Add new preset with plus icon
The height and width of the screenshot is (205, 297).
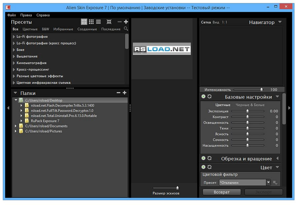pos(126,22)
